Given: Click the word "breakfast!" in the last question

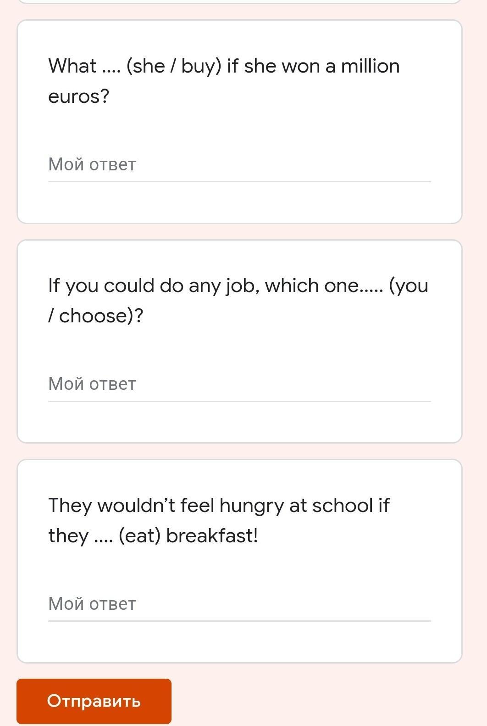Looking at the screenshot, I should 212,536.
